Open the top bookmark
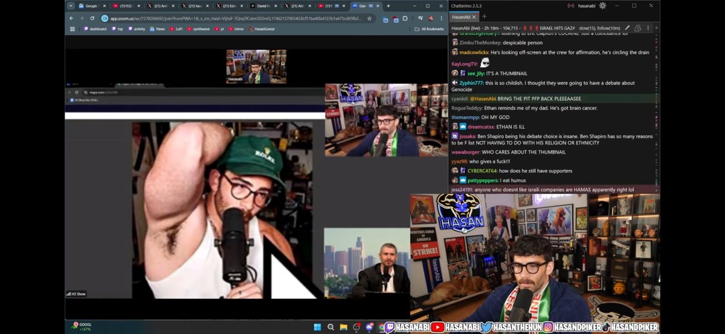The width and height of the screenshot is (725, 334). 117,28
